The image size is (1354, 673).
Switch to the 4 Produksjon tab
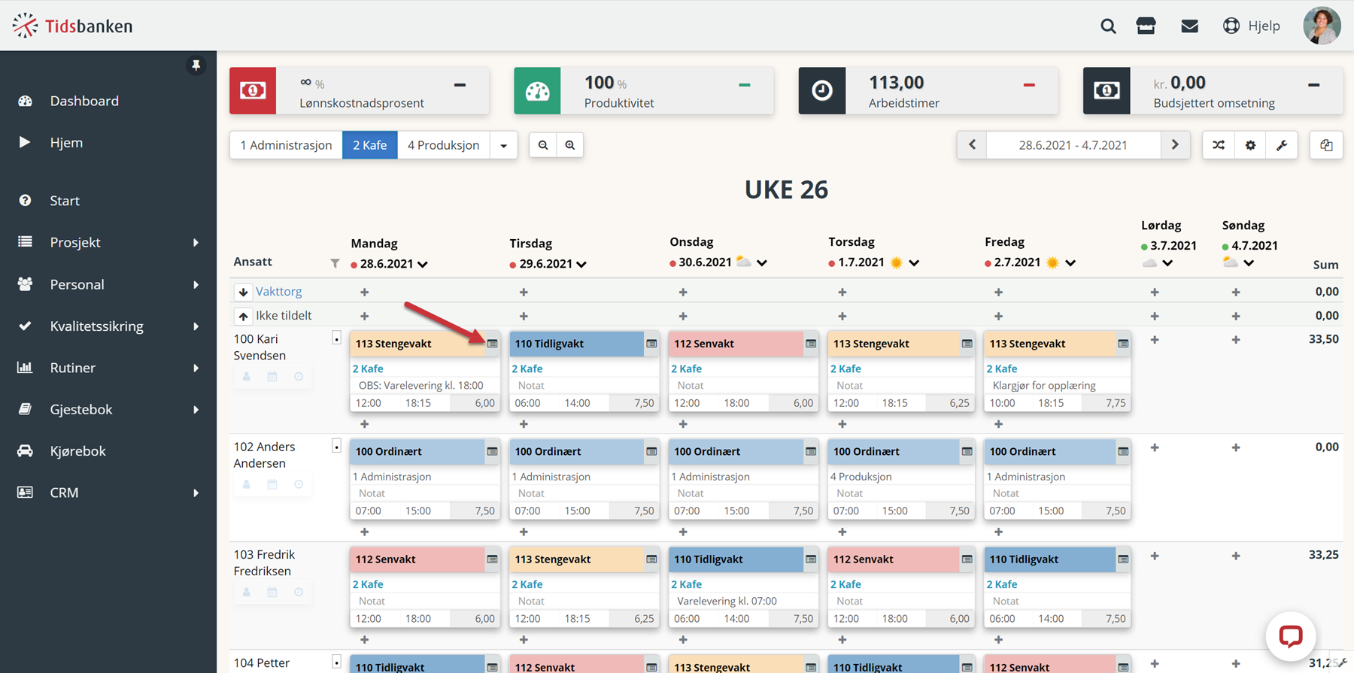pos(443,145)
